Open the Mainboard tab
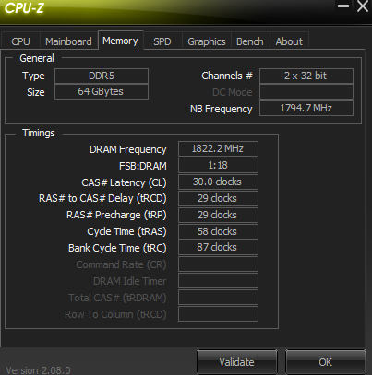The image size is (372, 375). (68, 41)
